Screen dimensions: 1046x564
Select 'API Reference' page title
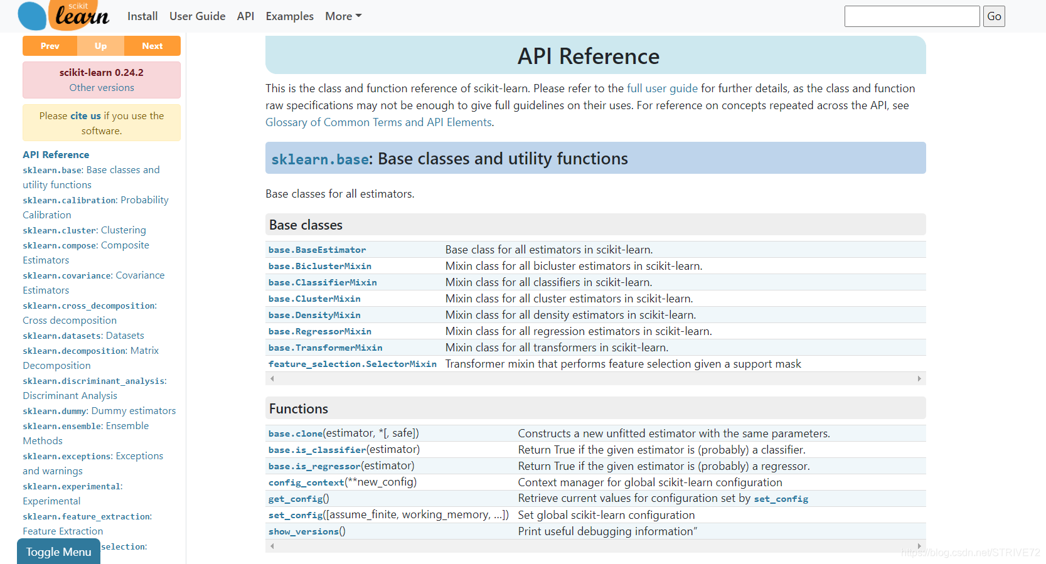(x=589, y=56)
